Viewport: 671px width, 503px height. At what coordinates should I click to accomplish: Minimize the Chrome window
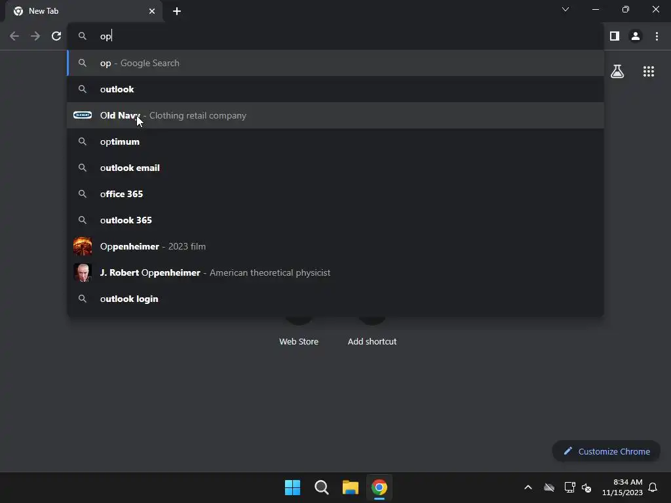[x=596, y=9]
